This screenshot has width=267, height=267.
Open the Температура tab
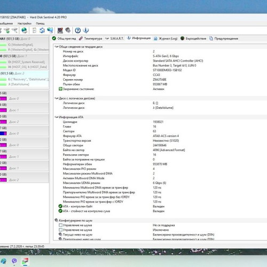click(x=90, y=38)
